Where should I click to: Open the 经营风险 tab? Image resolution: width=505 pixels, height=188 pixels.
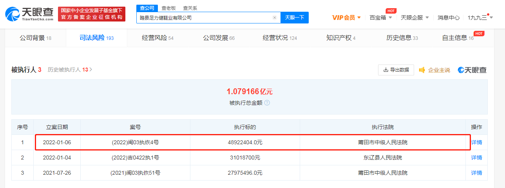point(157,38)
